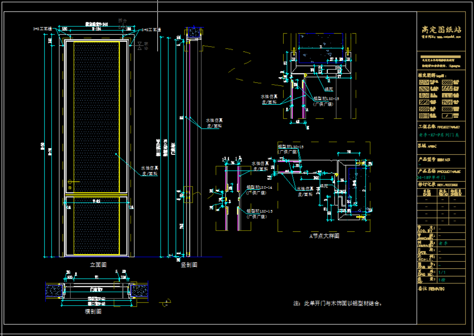The width and height of the screenshot is (474, 336).
Task: Click the 1/1 drawing number value
Action: pos(442,273)
